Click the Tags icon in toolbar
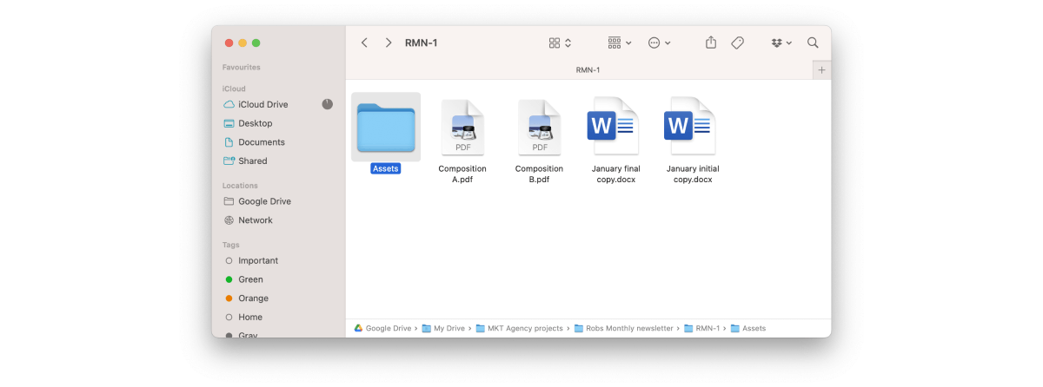1043x387 pixels. pos(737,43)
